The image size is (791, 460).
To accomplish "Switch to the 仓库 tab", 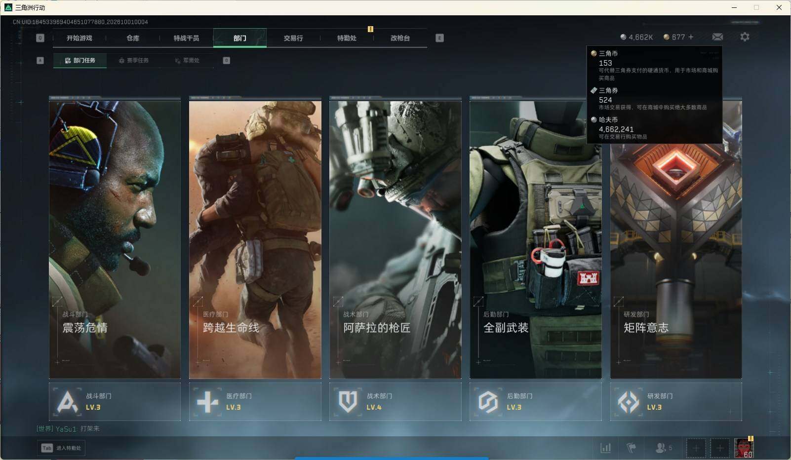I will pyautogui.click(x=133, y=38).
